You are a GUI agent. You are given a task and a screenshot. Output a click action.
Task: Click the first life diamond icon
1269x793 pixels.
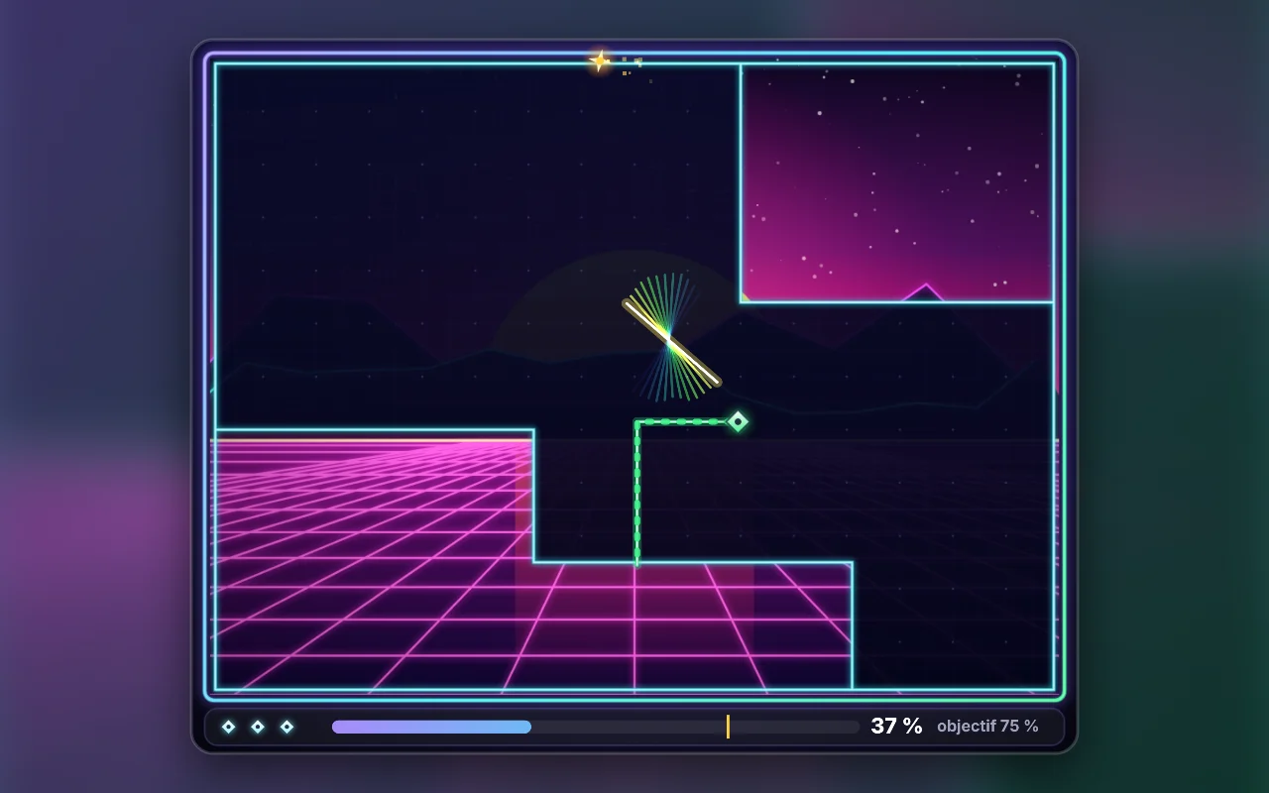228,727
